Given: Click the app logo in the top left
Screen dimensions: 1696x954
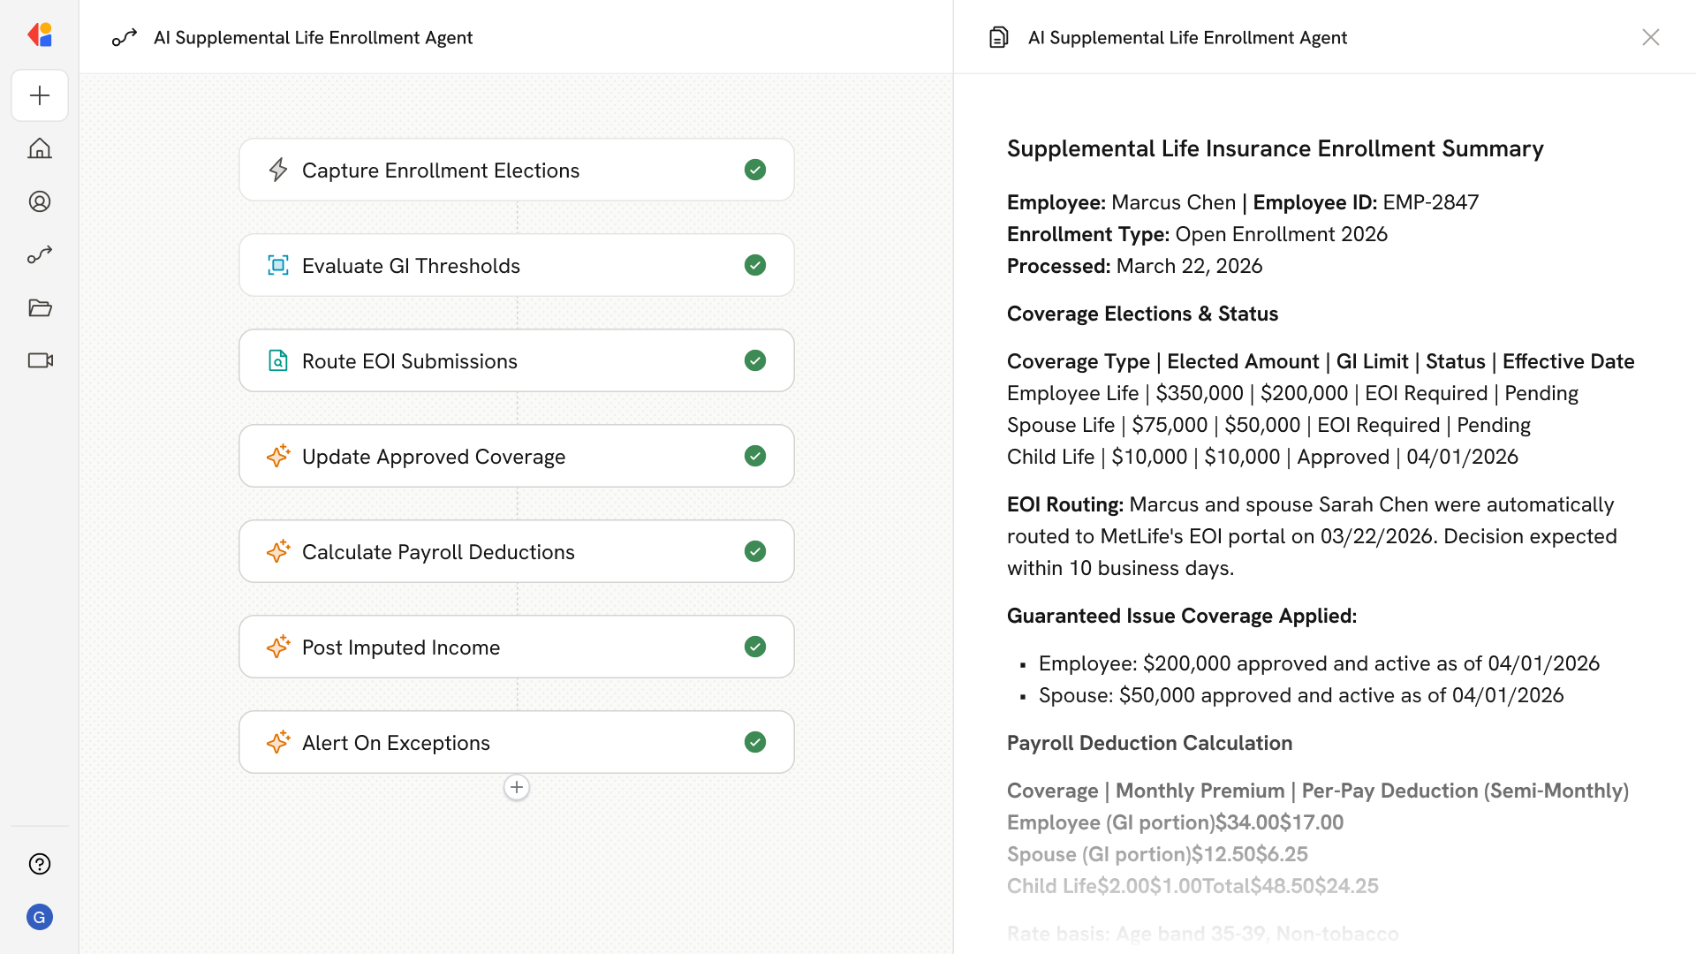Looking at the screenshot, I should (x=40, y=35).
